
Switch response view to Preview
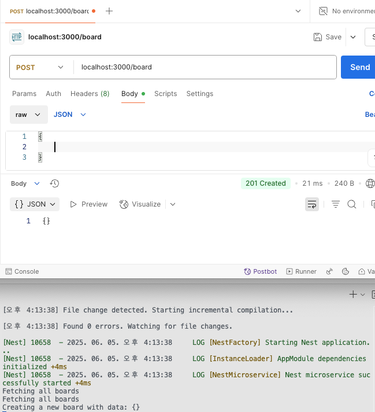click(x=89, y=204)
